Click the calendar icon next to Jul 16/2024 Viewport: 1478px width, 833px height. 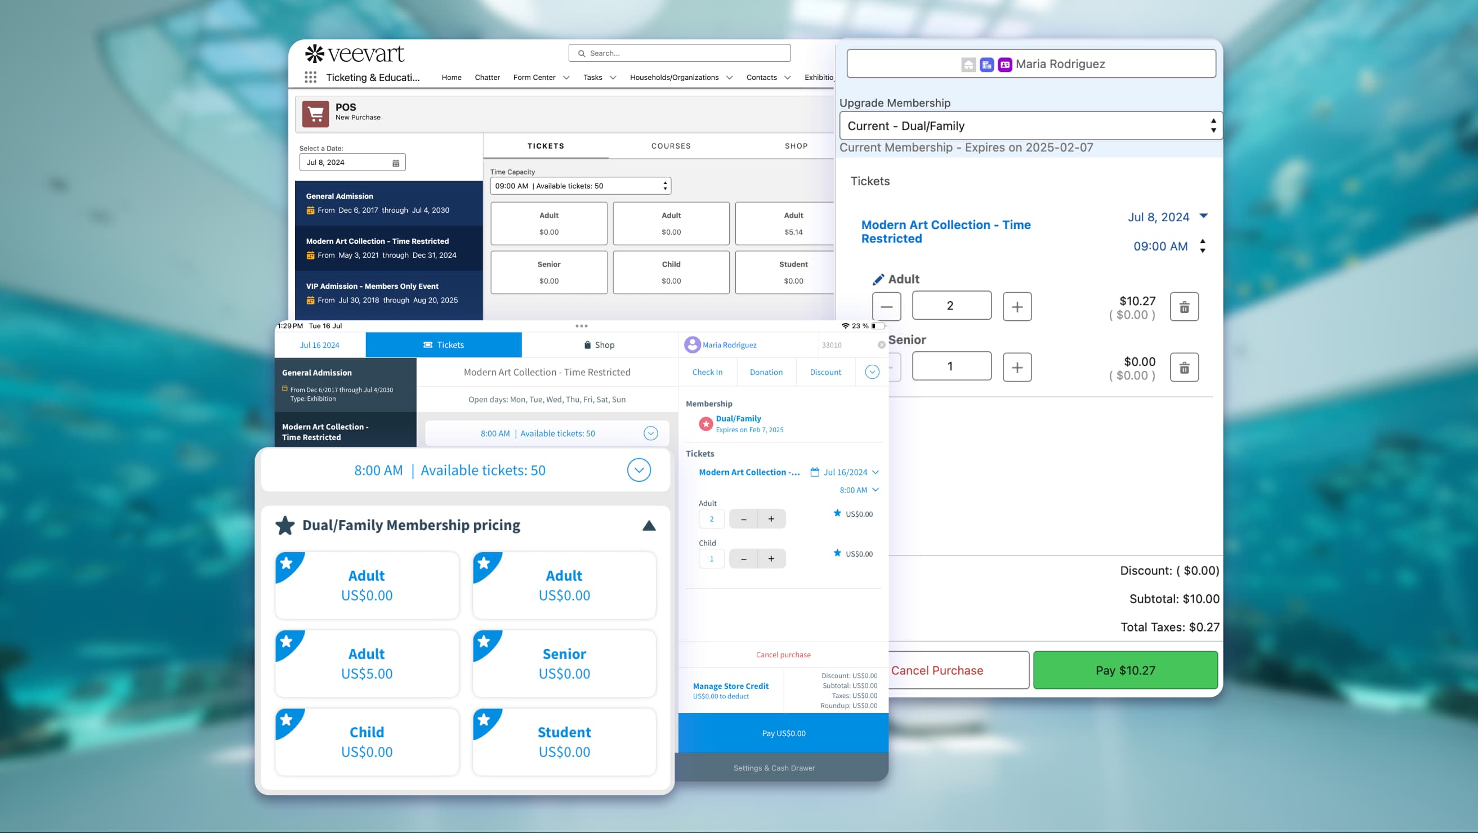point(815,472)
